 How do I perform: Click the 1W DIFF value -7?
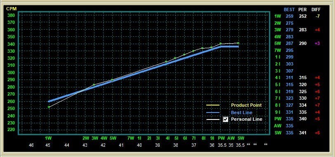318,16
